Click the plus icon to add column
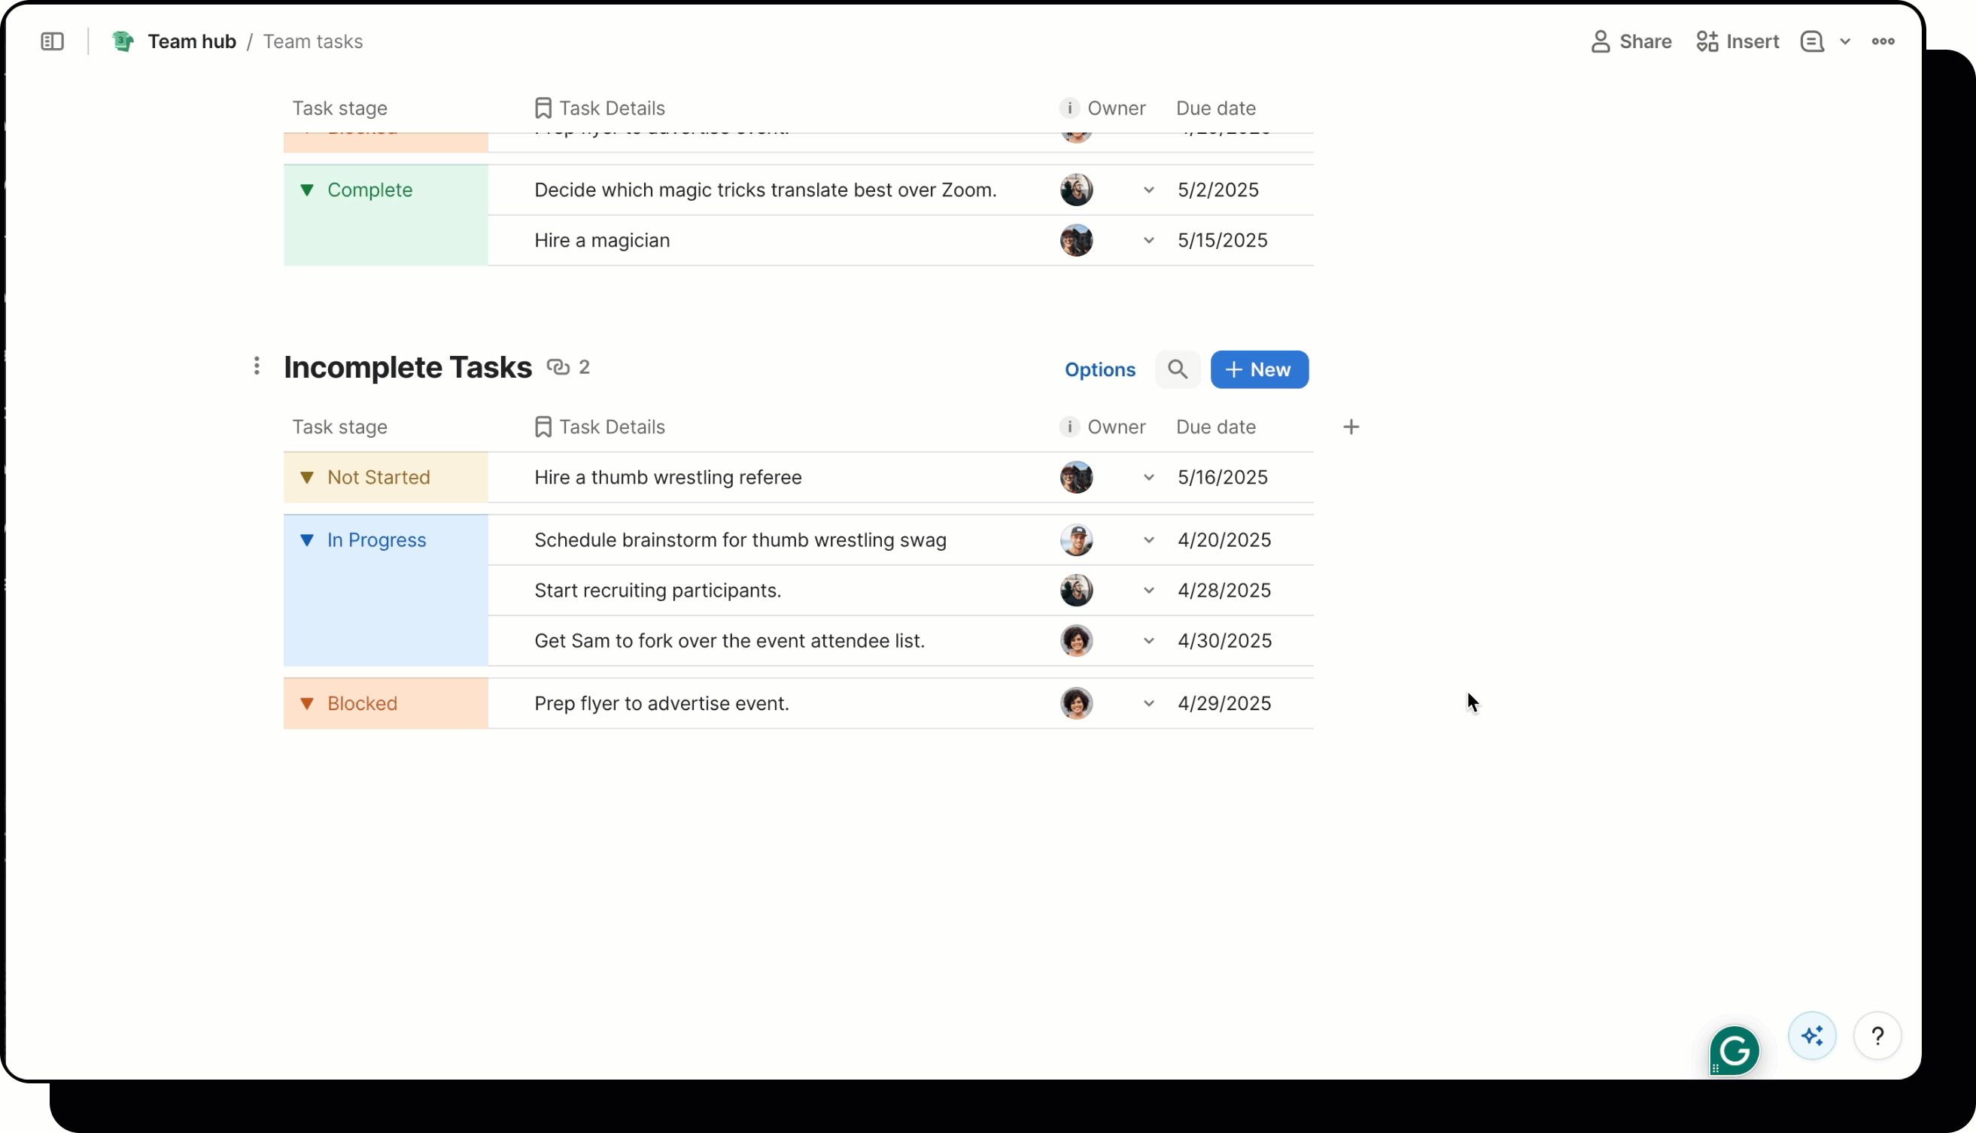The image size is (1976, 1133). [x=1351, y=427]
